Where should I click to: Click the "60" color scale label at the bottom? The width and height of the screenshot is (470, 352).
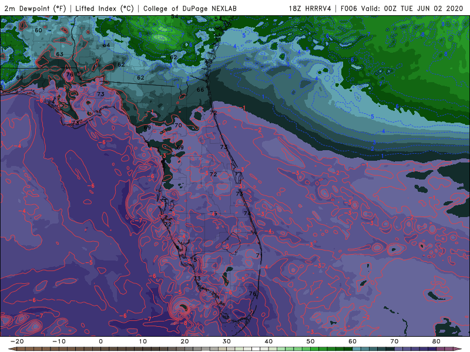[352, 341]
